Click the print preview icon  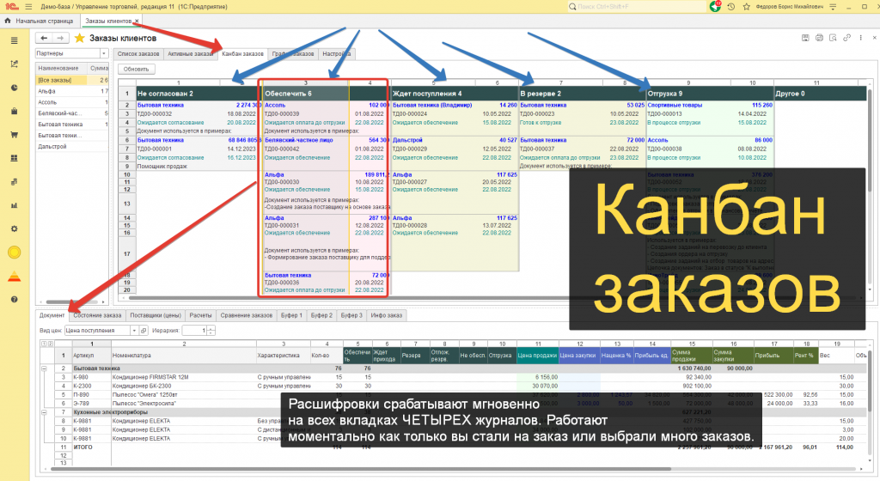pos(833,38)
